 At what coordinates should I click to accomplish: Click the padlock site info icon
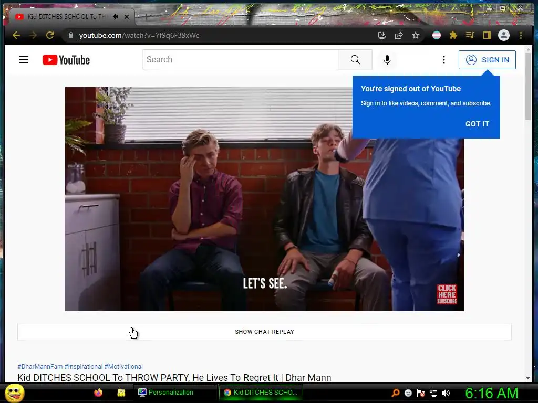pos(71,35)
